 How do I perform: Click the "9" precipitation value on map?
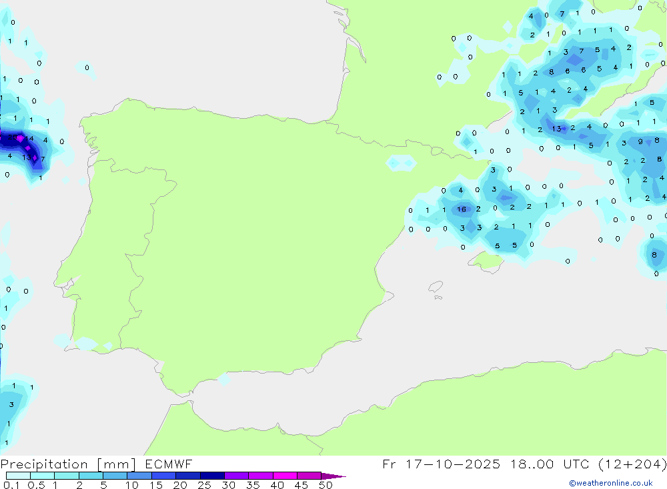point(640,141)
